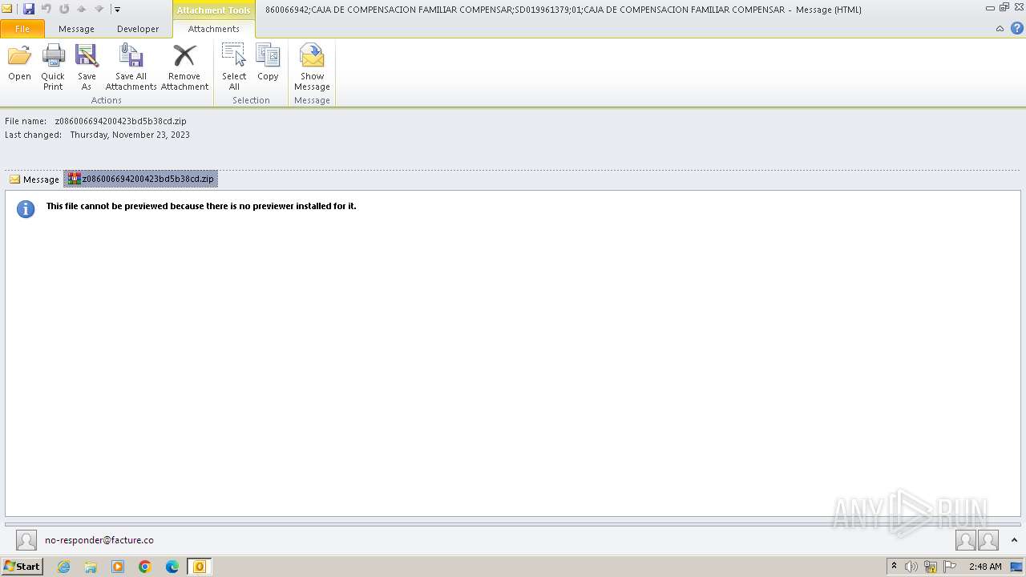The image size is (1026, 577).
Task: Open the Windows Start menu
Action: pos(22,567)
